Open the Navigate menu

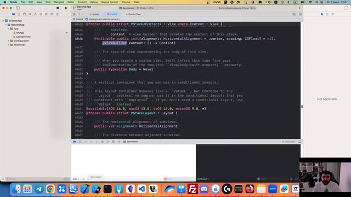tap(59, 2)
